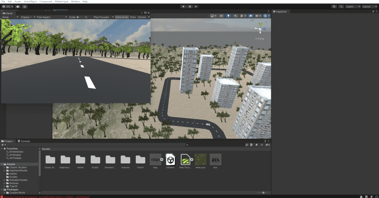Open the Layers dropdown
The width and height of the screenshot is (379, 198).
(x=351, y=6)
